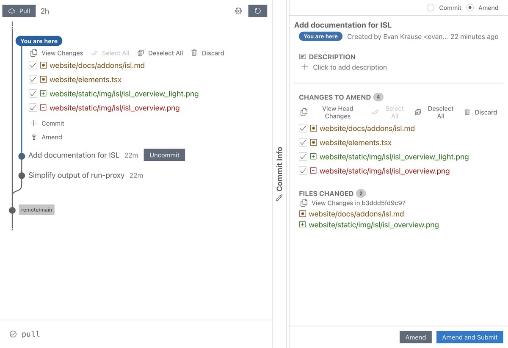508x348 pixels.
Task: Click Discard in commit info panel
Action: pos(480,112)
